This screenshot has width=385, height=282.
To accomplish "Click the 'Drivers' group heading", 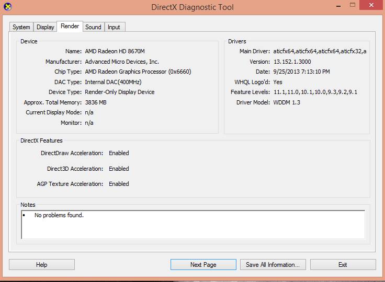I will [x=237, y=41].
